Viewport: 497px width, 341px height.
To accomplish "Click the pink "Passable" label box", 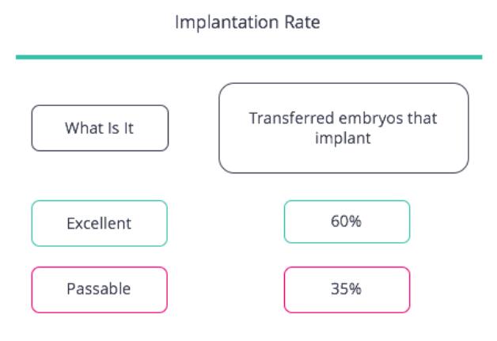I will pos(99,290).
